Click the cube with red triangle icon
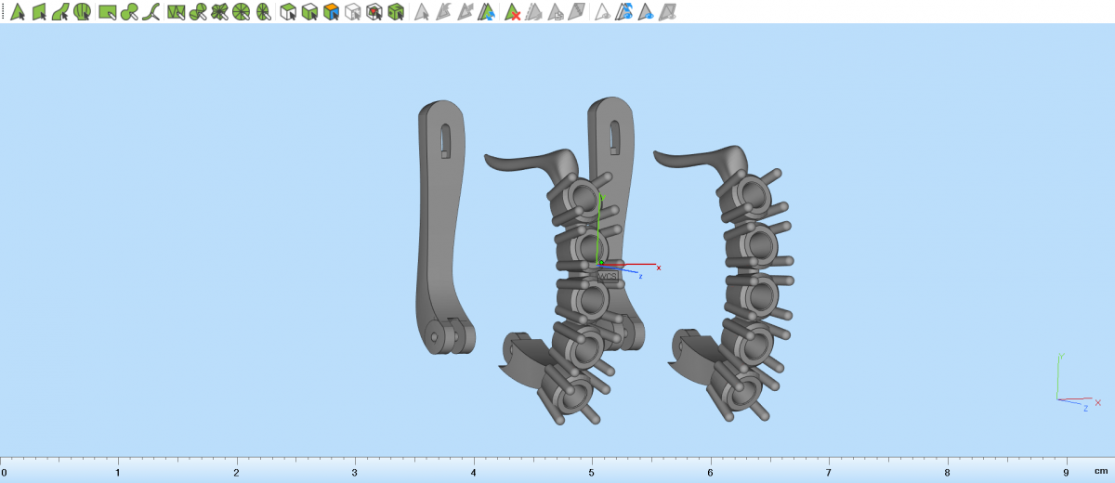This screenshot has width=1115, height=483. [x=374, y=12]
